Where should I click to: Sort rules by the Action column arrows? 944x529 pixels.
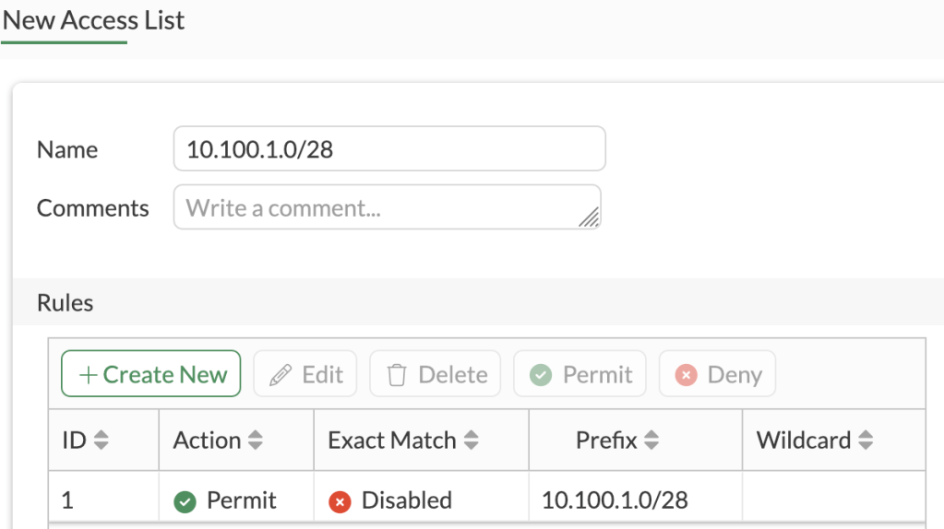[x=255, y=441]
